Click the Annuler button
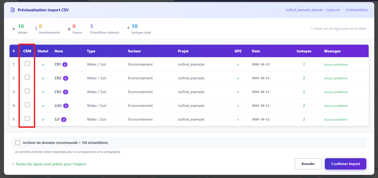Screen dimensions: 378x178 (x=308, y=164)
